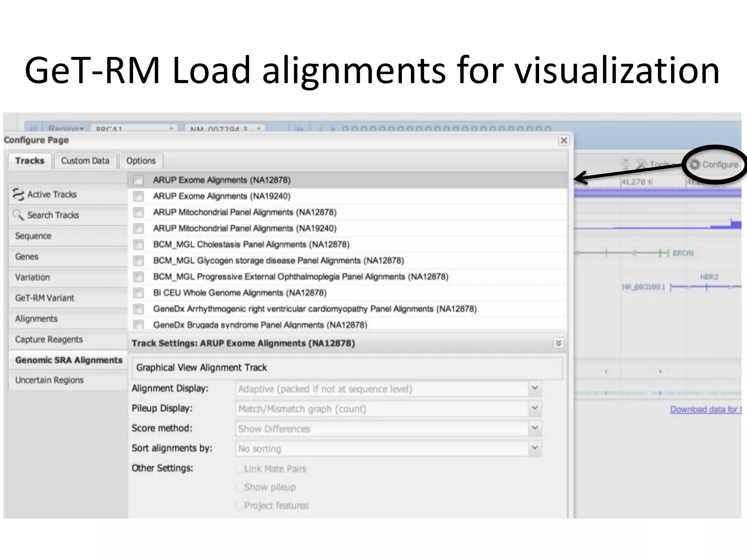Toggle the Project features checkbox
This screenshot has height=560, width=747.
(x=240, y=506)
